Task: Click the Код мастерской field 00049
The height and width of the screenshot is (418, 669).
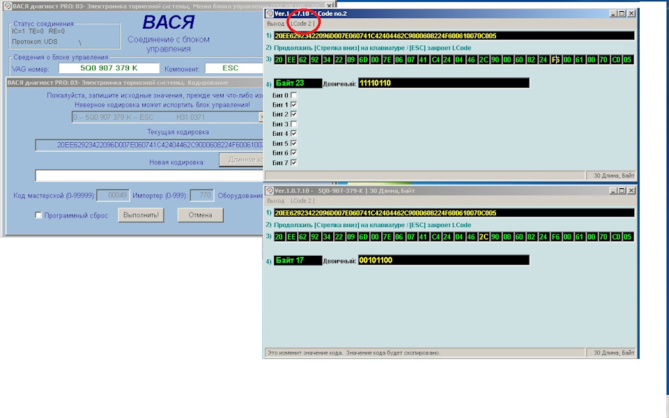Action: tap(113, 195)
